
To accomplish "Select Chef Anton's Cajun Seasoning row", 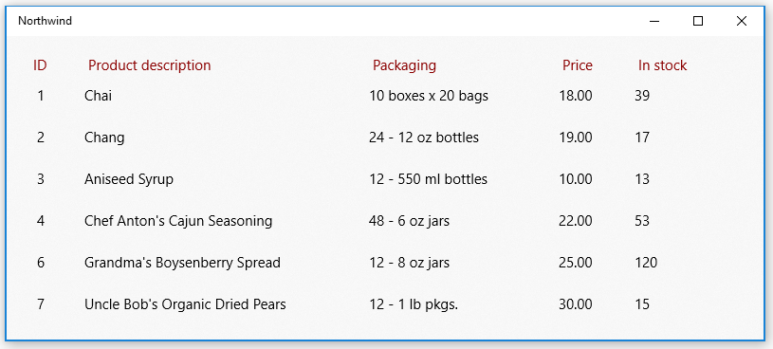I will click(384, 220).
